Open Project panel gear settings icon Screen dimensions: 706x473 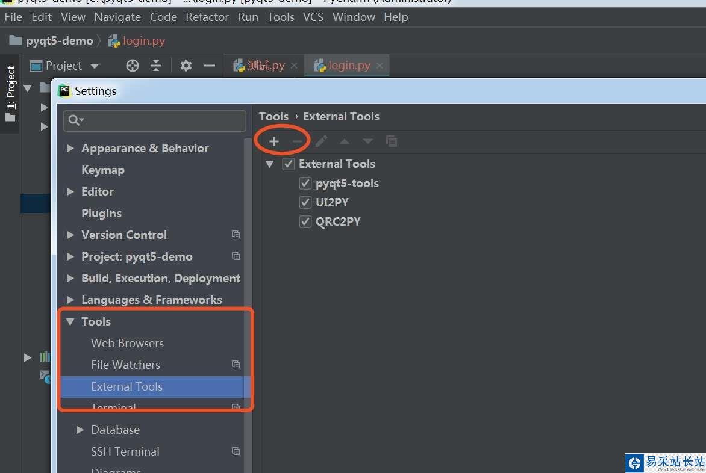click(x=186, y=66)
